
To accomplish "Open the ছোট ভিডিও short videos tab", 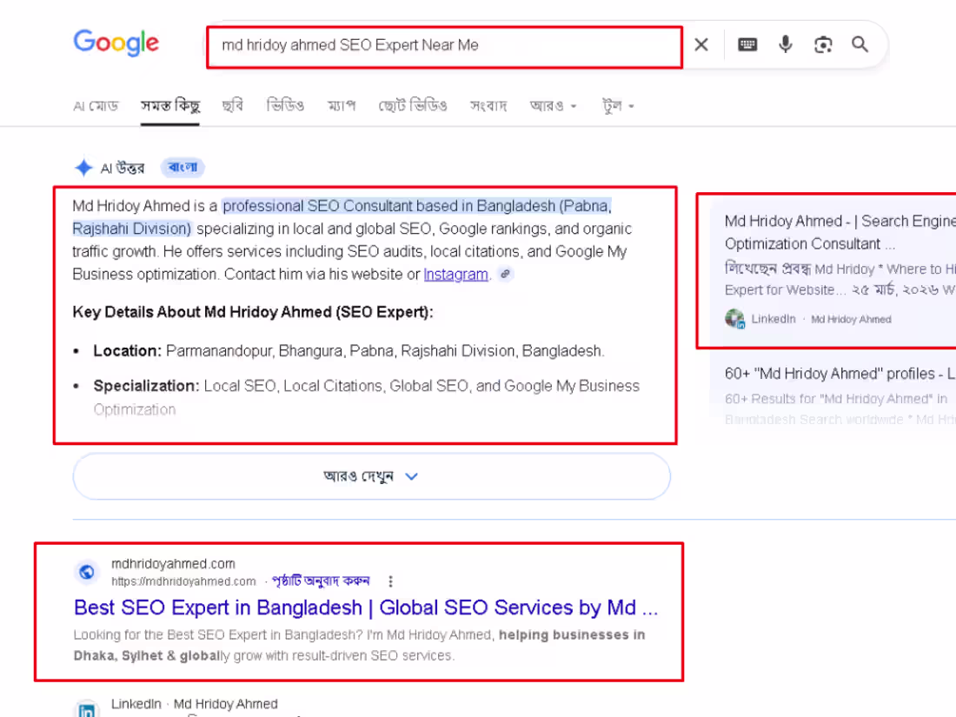I will (x=413, y=106).
